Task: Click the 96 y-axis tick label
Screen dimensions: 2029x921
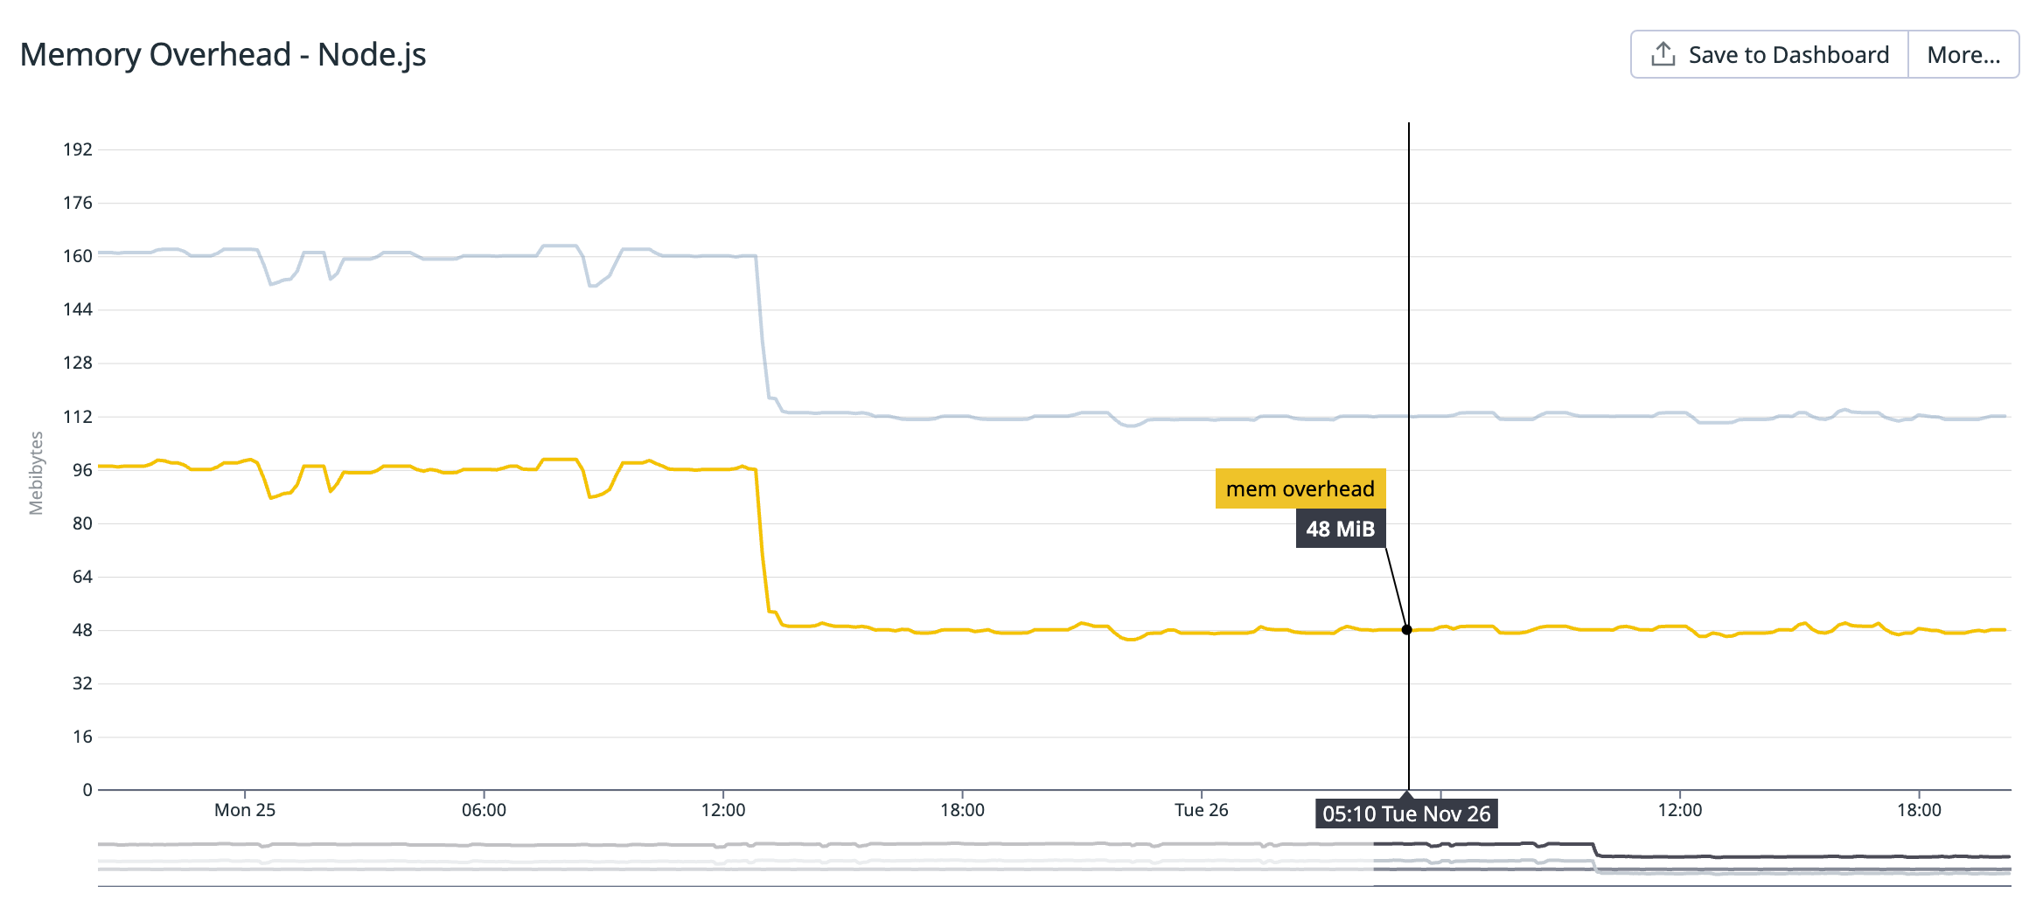Action: pyautogui.click(x=82, y=470)
